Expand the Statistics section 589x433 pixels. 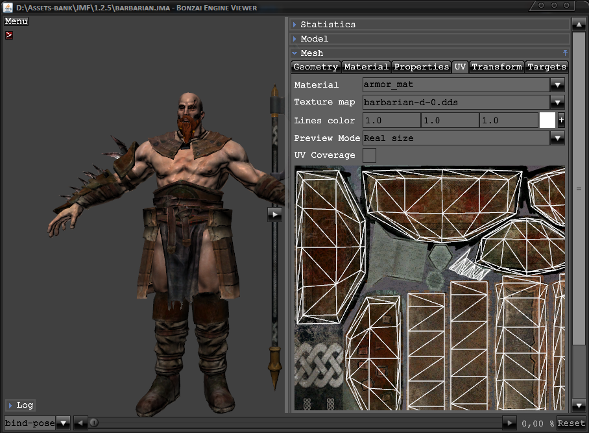tap(328, 25)
